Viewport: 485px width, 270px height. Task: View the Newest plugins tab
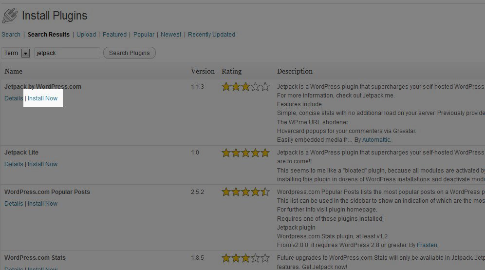click(171, 35)
